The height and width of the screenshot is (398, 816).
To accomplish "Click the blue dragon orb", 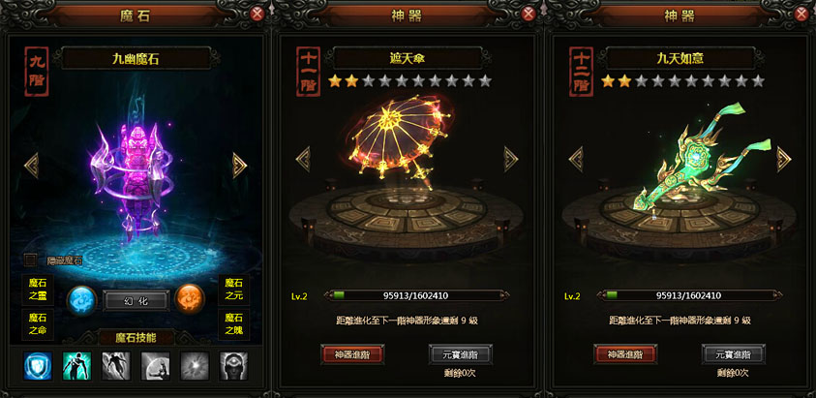I will [x=82, y=300].
